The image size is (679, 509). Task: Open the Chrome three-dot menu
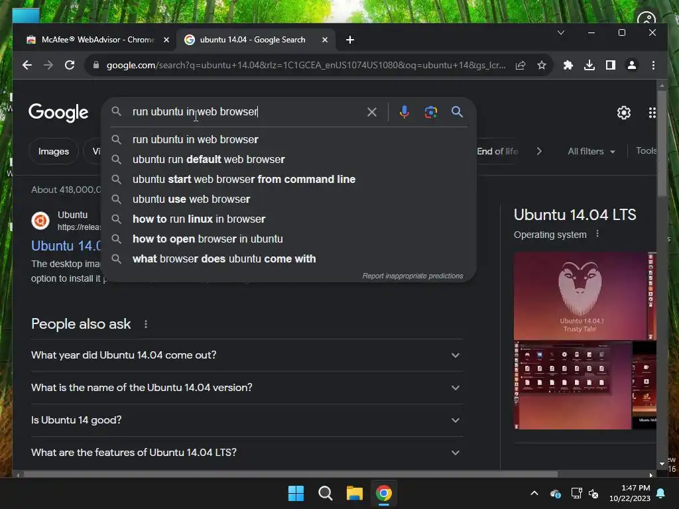click(653, 66)
